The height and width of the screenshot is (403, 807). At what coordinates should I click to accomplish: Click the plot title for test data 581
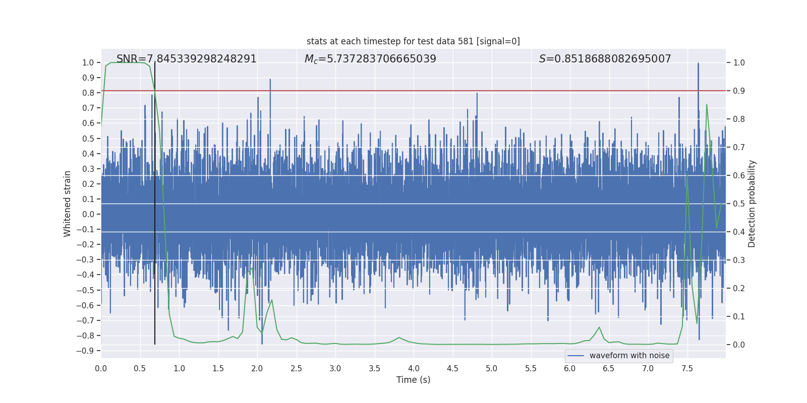click(413, 41)
